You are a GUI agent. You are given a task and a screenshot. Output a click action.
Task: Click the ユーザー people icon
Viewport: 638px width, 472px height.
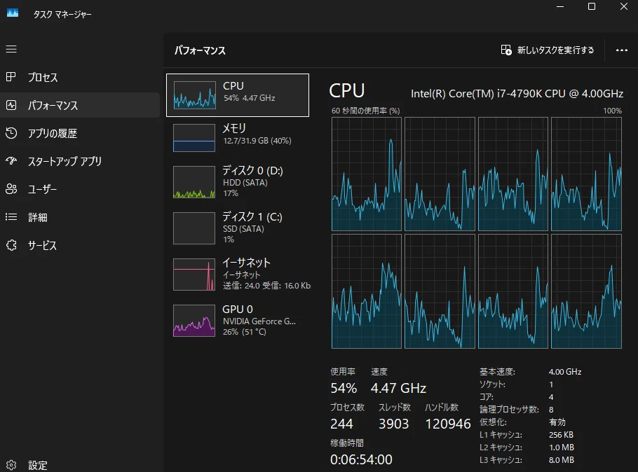coord(11,189)
